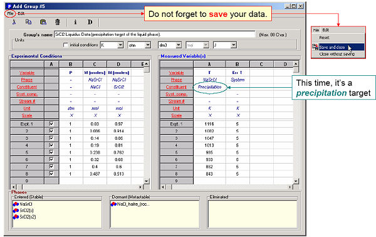
Task: Click the Variable link in Measured Variables
Action: point(176,73)
